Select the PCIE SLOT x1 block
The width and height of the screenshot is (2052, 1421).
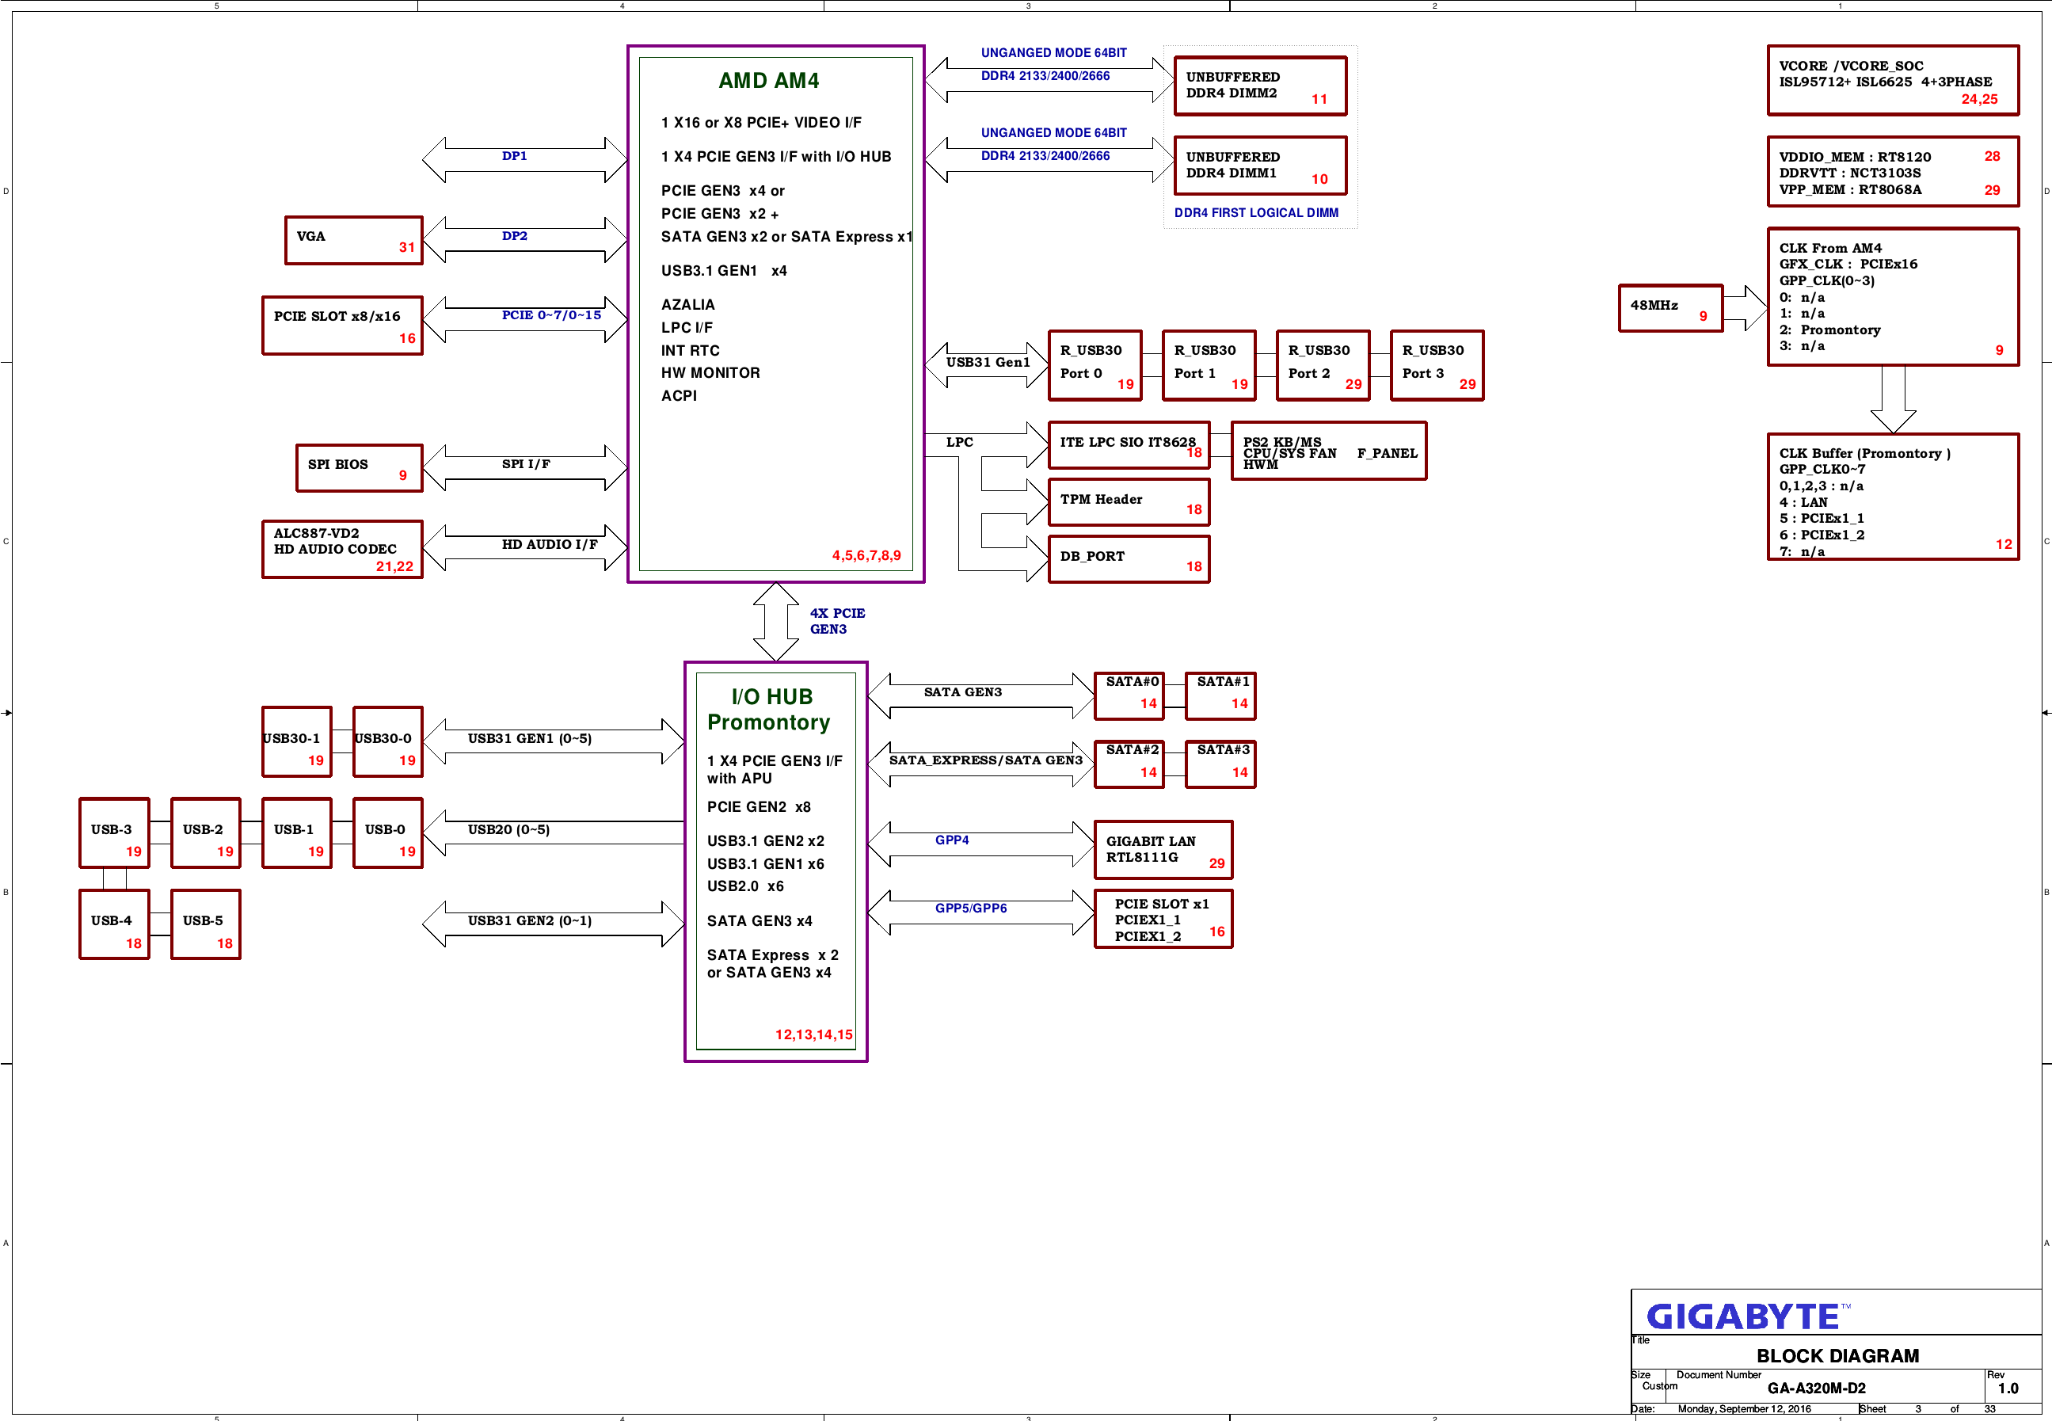pos(1163,919)
